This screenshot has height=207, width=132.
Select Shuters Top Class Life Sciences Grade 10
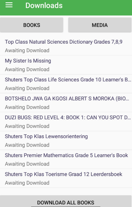point(68,80)
